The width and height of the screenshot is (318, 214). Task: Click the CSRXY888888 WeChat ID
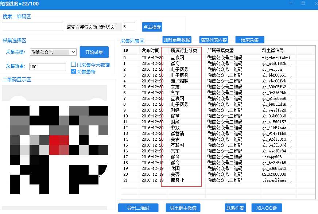click(274, 174)
